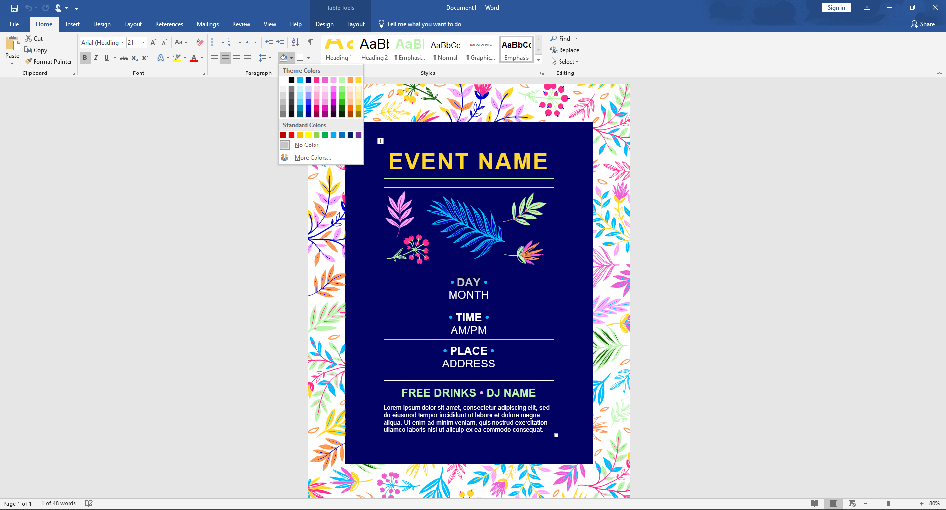Select the Format Painter tool
Viewport: 946px width, 510px height.
48,61
